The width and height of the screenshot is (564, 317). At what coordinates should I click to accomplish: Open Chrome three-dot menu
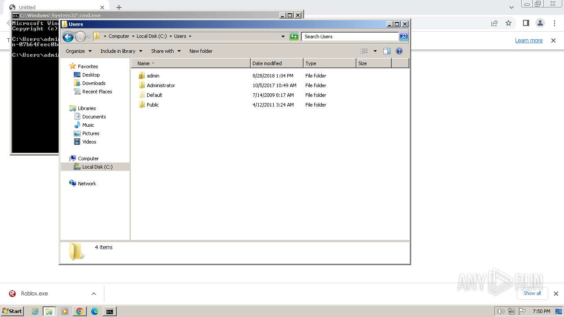(554, 23)
